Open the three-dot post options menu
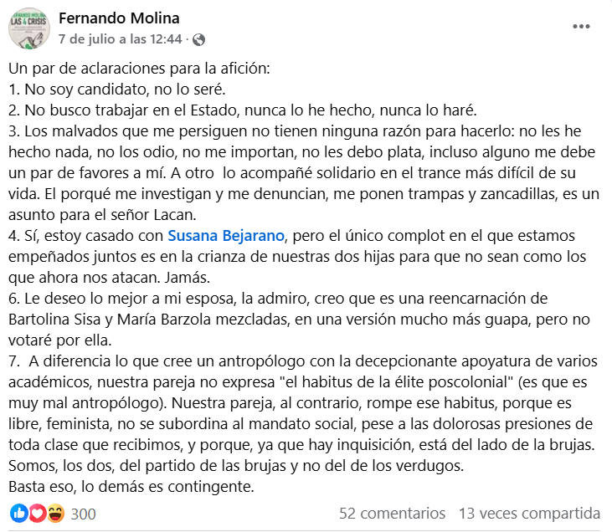612x532 pixels. (x=581, y=27)
